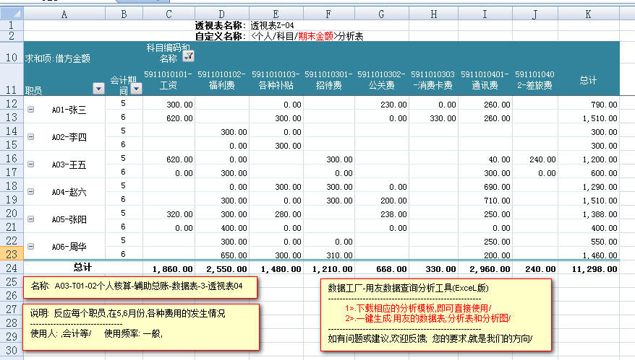This screenshot has width=635, height=360.
Task: Collapse the A01-张三 group
Action: [x=30, y=110]
